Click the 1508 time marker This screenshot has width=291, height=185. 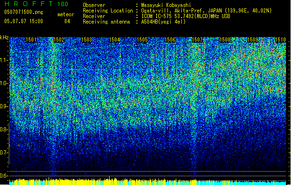tap(225, 40)
